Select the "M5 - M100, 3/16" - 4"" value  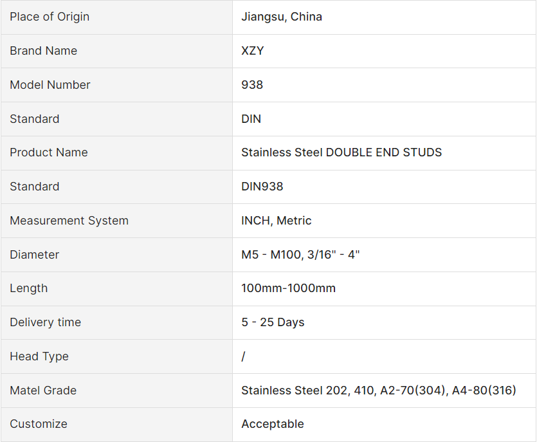[300, 255]
